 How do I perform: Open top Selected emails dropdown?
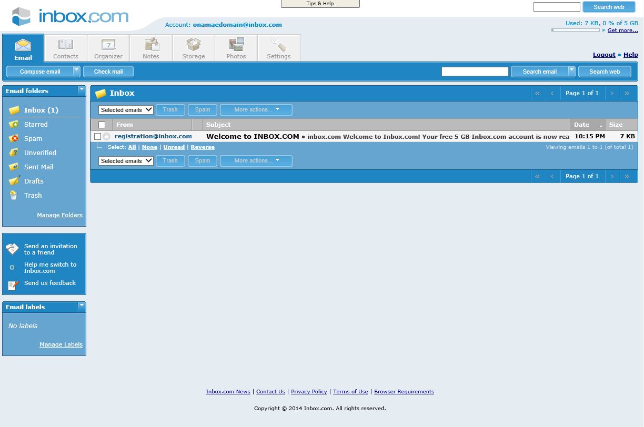[x=126, y=110]
